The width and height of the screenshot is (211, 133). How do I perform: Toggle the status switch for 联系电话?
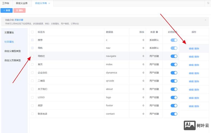174,114
